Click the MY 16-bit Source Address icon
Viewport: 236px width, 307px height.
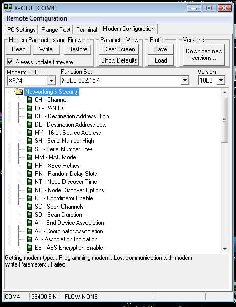(x=29, y=133)
